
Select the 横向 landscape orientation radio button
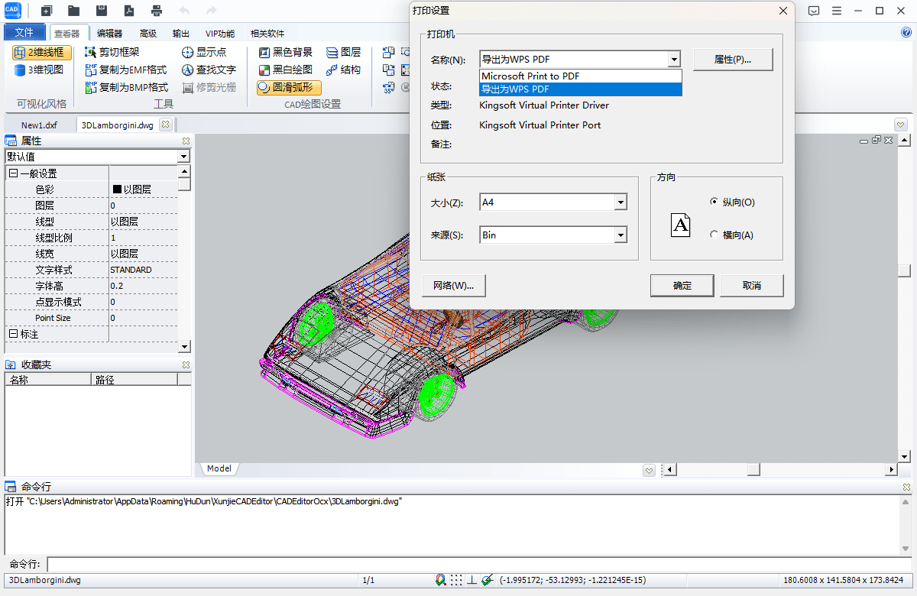tap(714, 235)
